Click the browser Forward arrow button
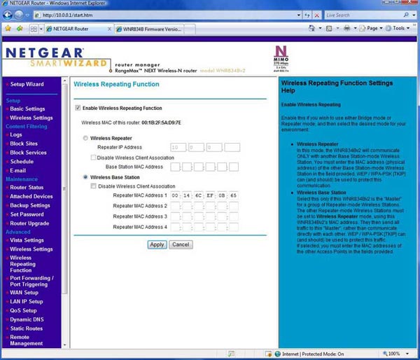This screenshot has height=360, width=420. (x=19, y=15)
